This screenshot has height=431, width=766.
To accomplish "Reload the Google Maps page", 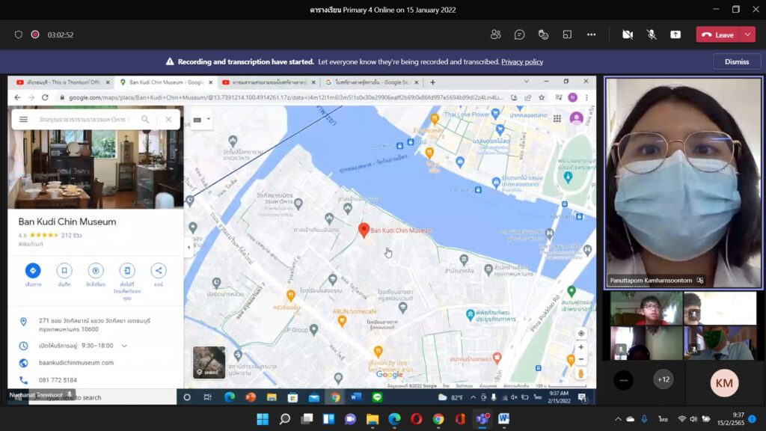I will [45, 97].
